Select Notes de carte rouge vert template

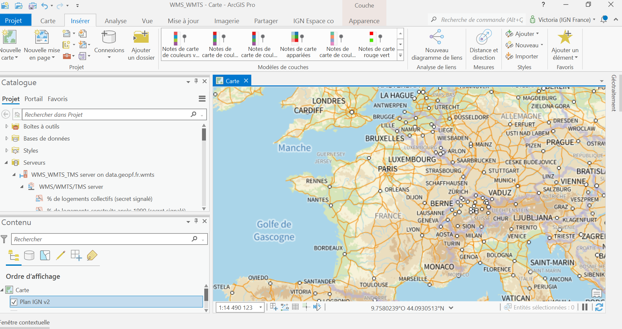coord(377,45)
